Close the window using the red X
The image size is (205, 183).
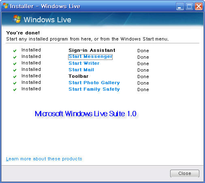(x=199, y=6)
